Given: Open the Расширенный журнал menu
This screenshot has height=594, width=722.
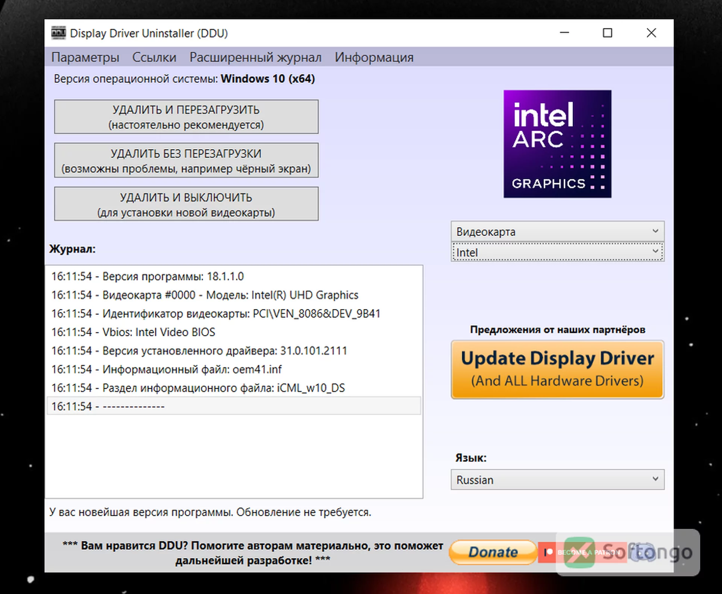Looking at the screenshot, I should 255,57.
